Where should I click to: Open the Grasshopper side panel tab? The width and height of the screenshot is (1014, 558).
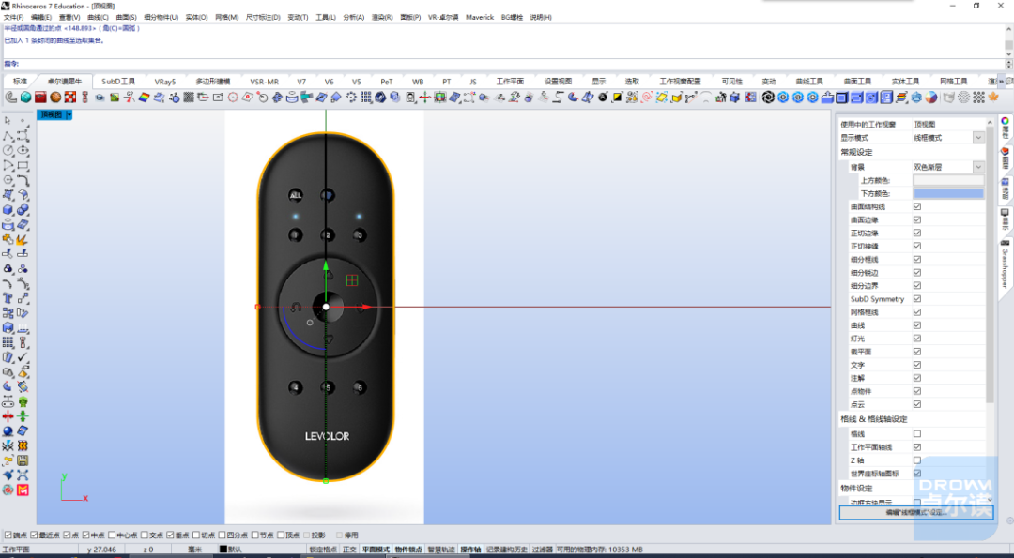coord(1005,264)
